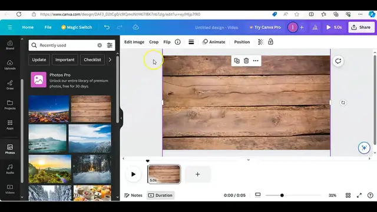Open the grid view of pages
The width and height of the screenshot is (377, 212).
point(348,196)
